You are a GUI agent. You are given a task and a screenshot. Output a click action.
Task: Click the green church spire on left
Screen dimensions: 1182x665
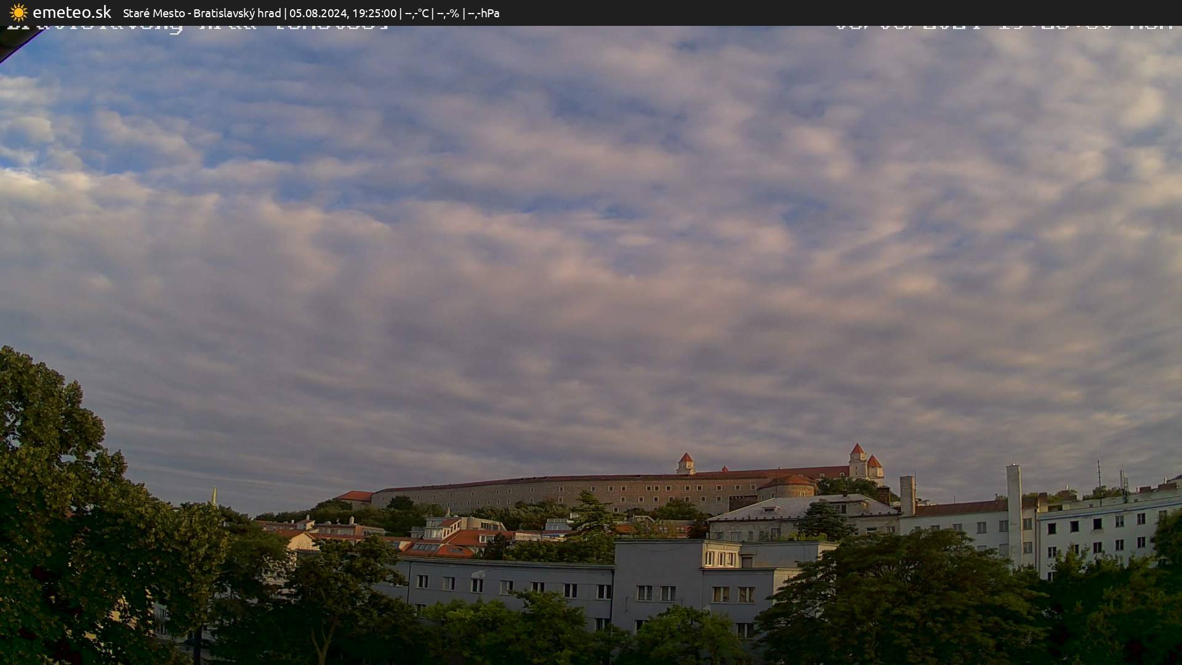214,496
